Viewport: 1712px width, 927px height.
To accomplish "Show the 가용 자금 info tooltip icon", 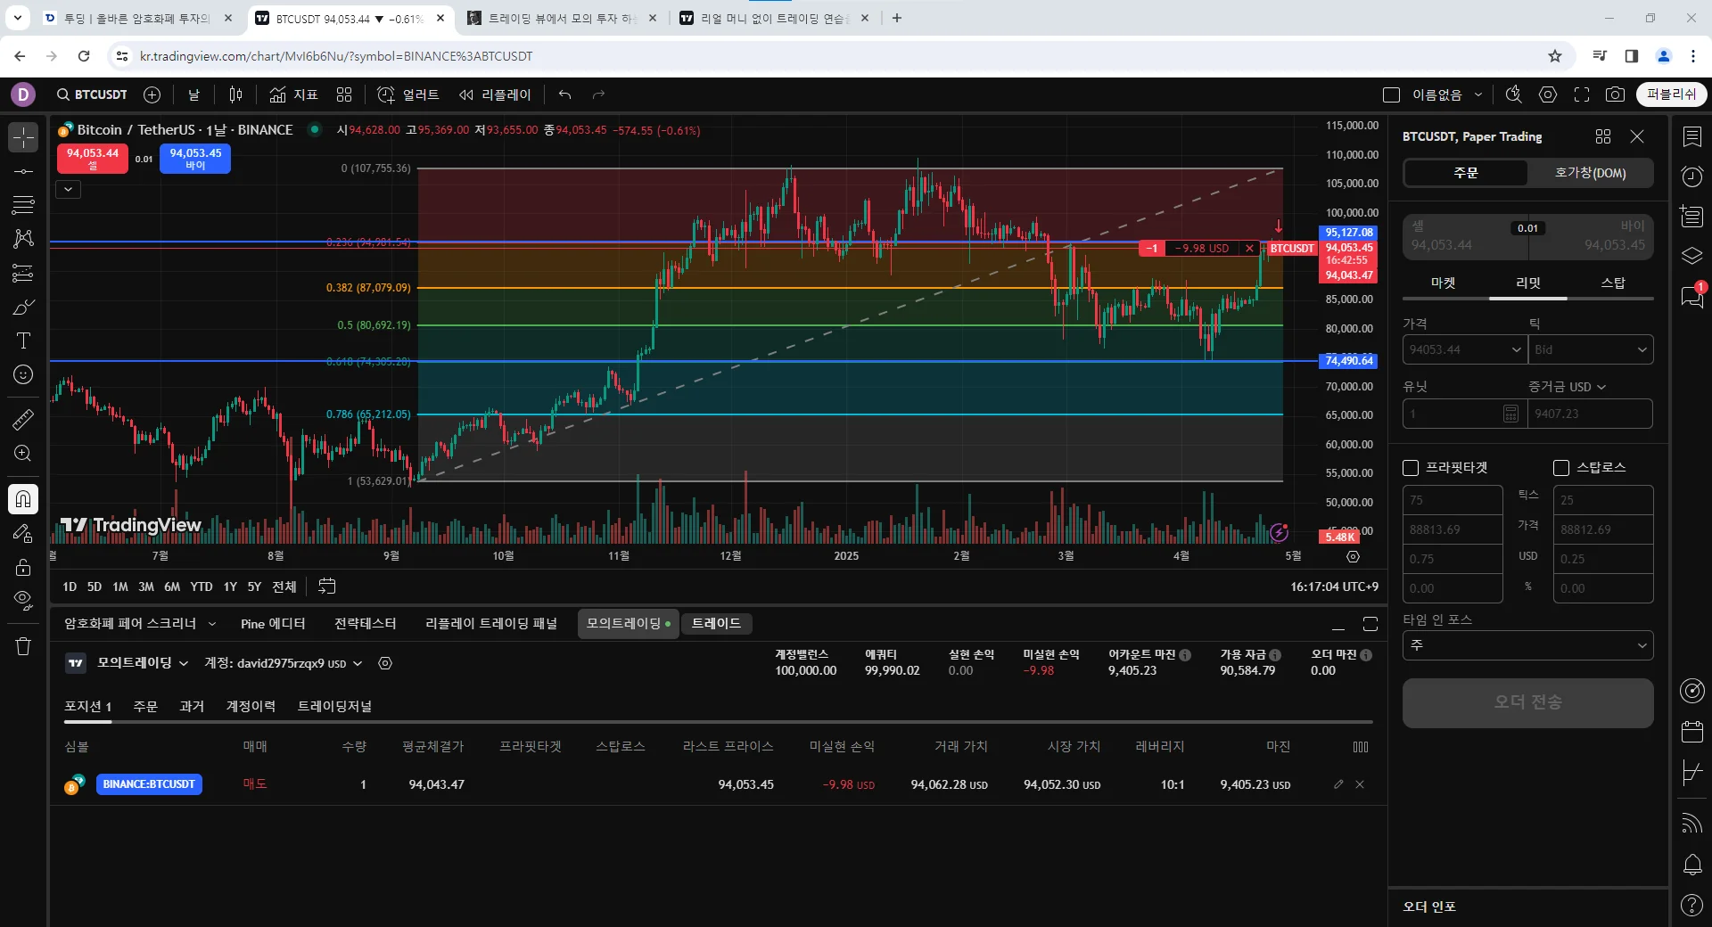I will pyautogui.click(x=1275, y=655).
